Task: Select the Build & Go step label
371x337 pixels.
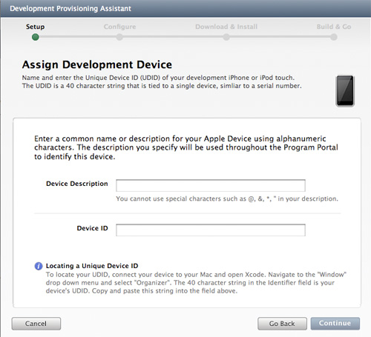Action: 334,27
